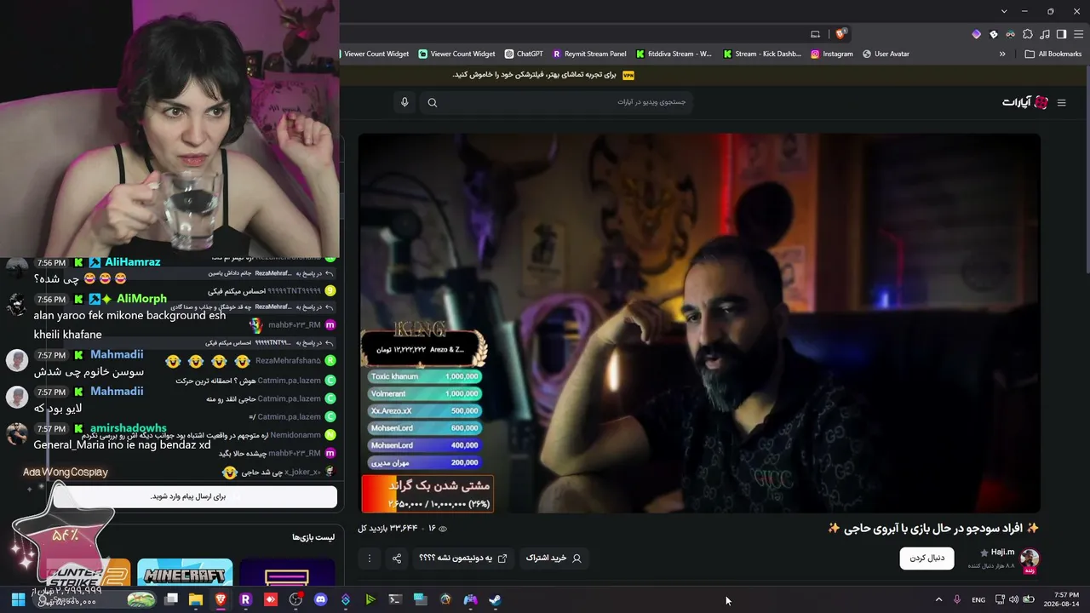Open the Brave main menu

coord(1077,34)
